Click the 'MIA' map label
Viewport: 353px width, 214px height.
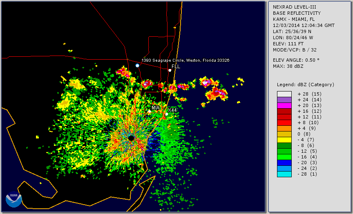(155, 108)
